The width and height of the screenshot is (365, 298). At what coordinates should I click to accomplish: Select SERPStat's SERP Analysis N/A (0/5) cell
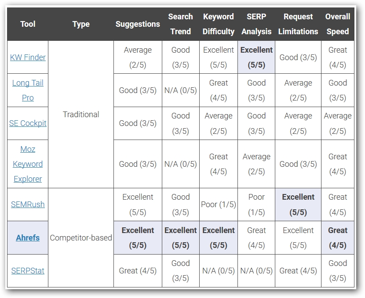click(x=256, y=271)
